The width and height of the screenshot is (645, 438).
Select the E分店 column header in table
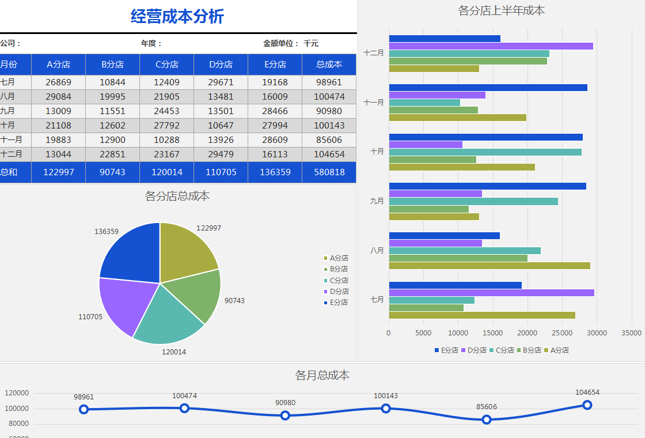(275, 65)
